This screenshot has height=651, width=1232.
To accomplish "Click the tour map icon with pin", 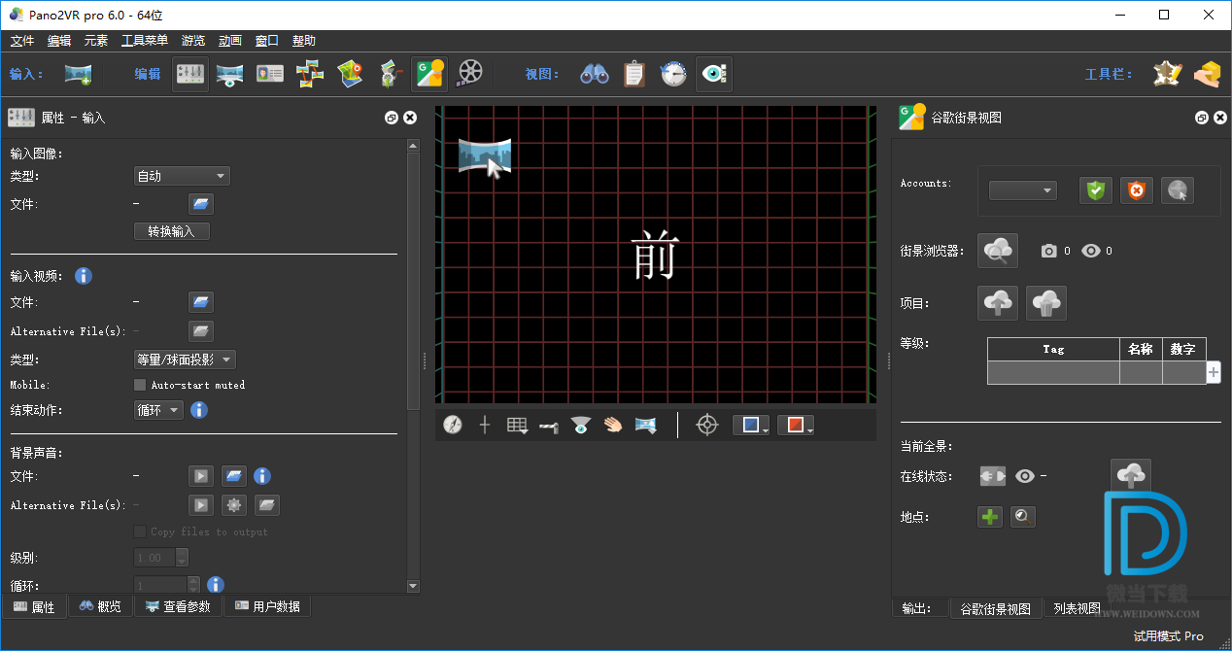I will click(x=350, y=74).
